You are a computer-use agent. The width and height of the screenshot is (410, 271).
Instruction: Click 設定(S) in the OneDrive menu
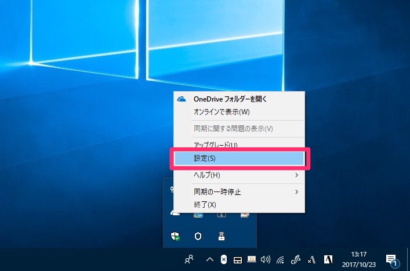[x=240, y=158]
